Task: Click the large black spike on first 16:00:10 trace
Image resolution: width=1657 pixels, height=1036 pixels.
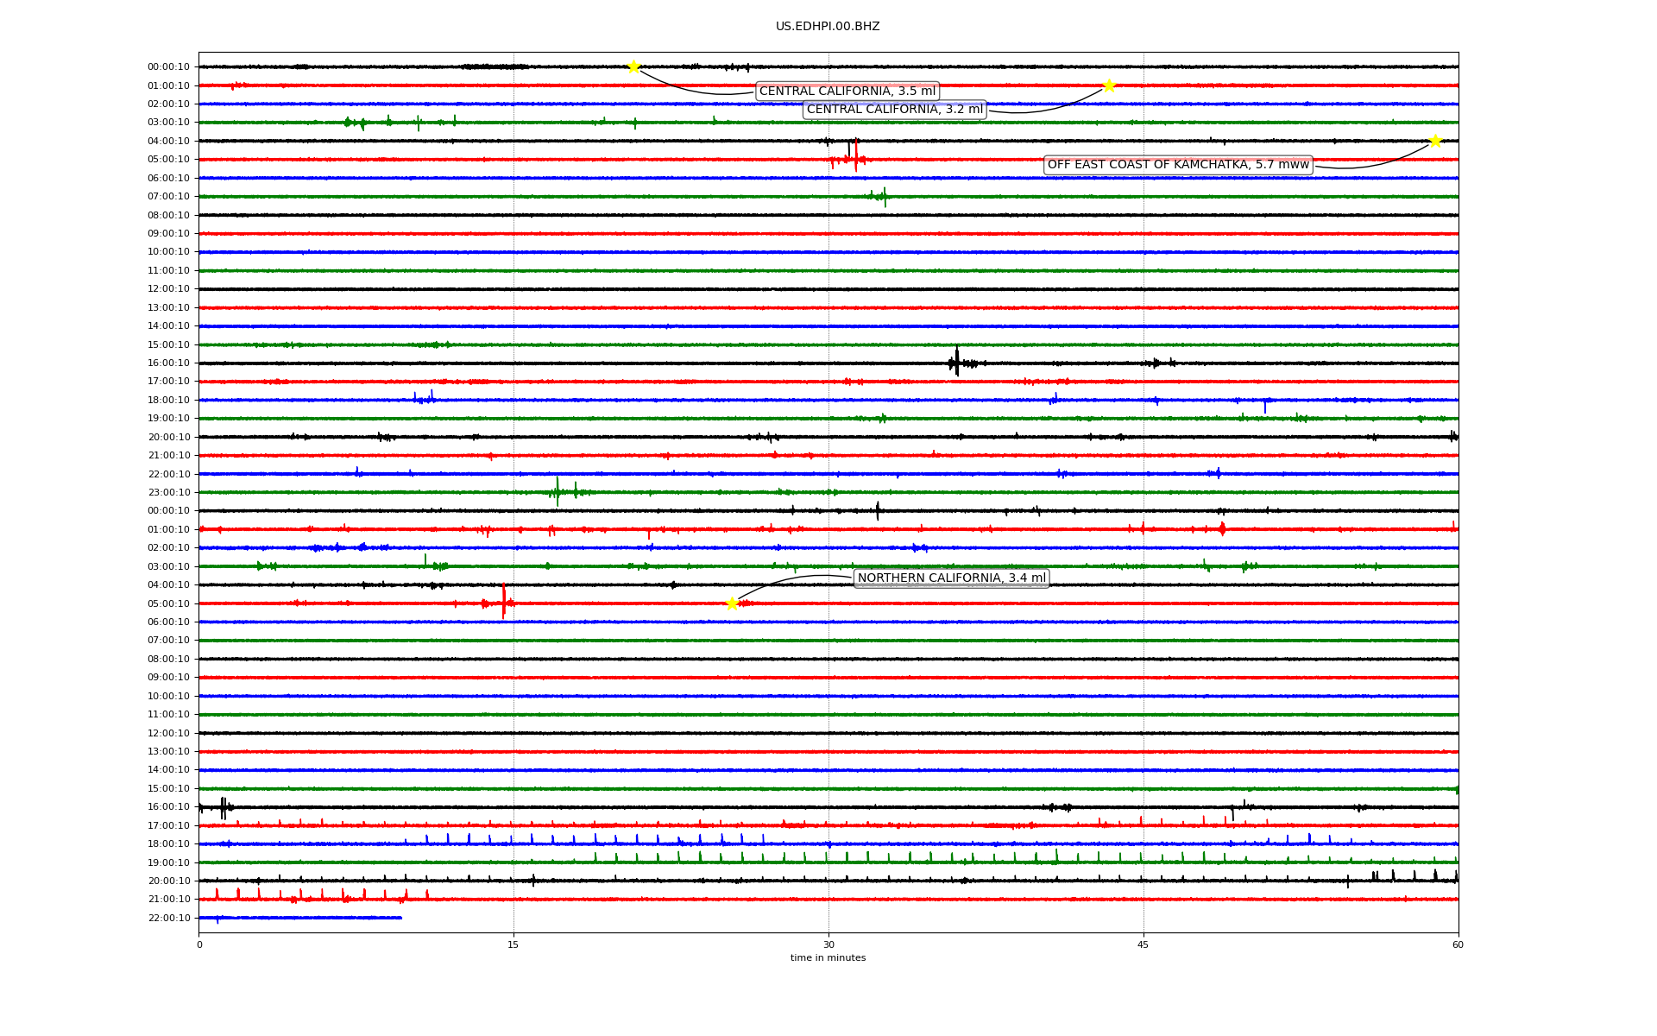Action: pos(956,361)
